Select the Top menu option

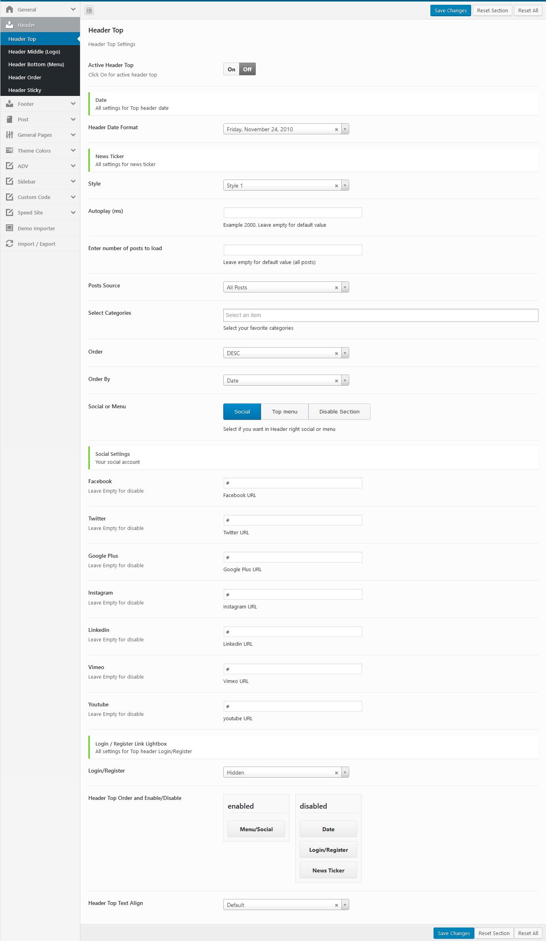(x=284, y=411)
